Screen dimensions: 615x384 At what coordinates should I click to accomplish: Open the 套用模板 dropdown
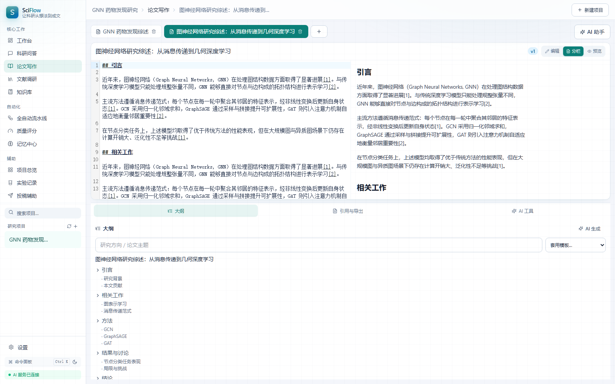tap(575, 245)
